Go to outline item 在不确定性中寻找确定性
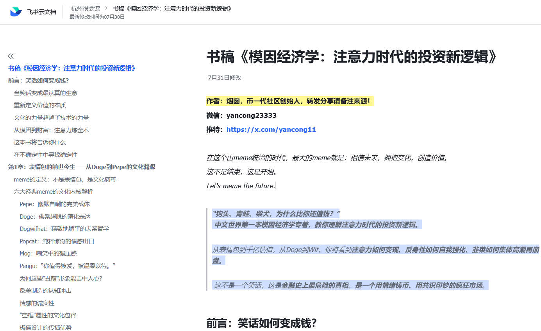Screen dimensions: 541x331 pyautogui.click(x=46, y=155)
